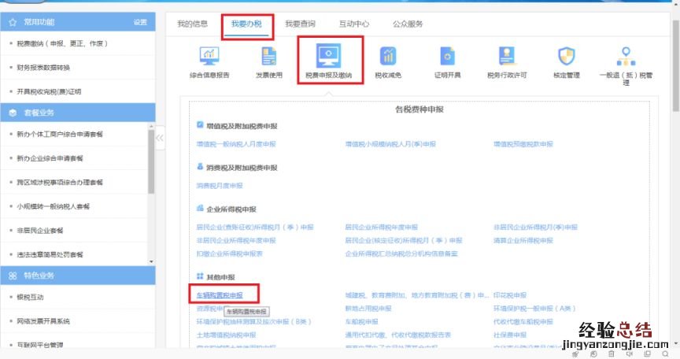
Task: Click 通用代扣代缴、代收代缴税款报告表 link
Action: point(397,335)
